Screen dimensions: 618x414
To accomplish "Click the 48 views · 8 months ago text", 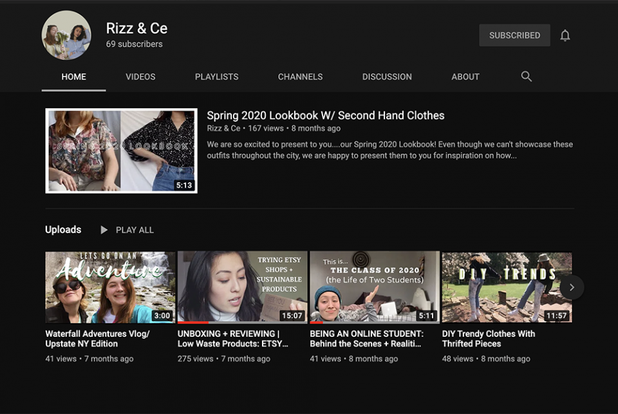I will (x=486, y=359).
